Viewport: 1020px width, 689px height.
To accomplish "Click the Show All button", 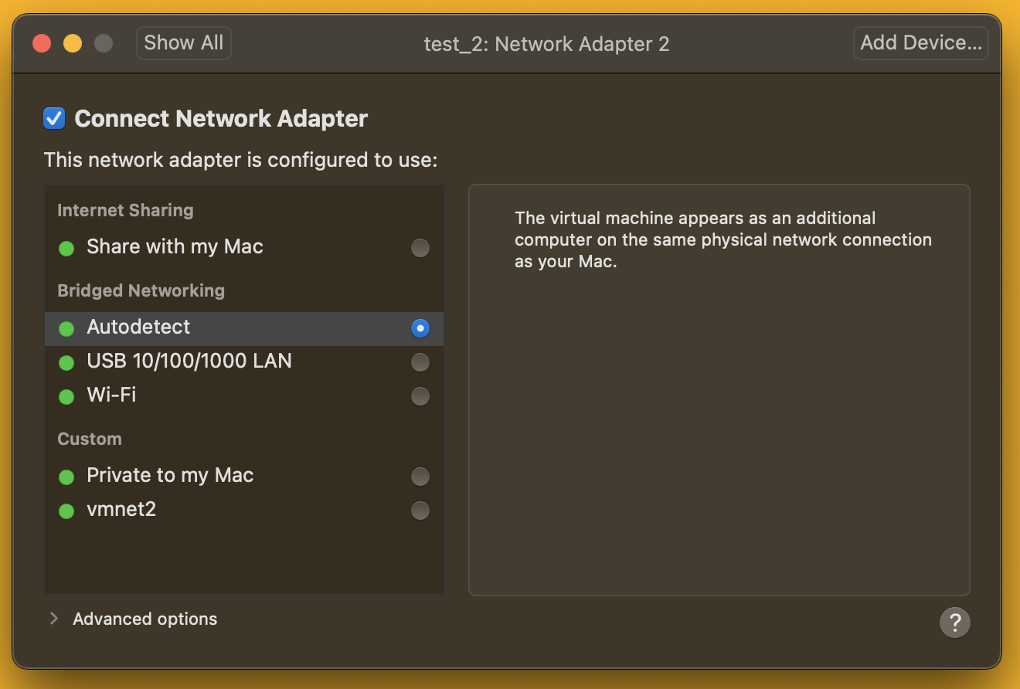I will pos(184,42).
